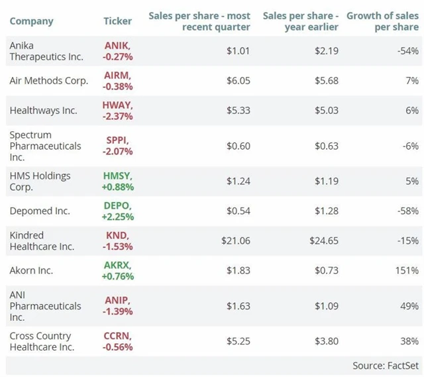
Task: Click the Company column header
Action: (32, 21)
